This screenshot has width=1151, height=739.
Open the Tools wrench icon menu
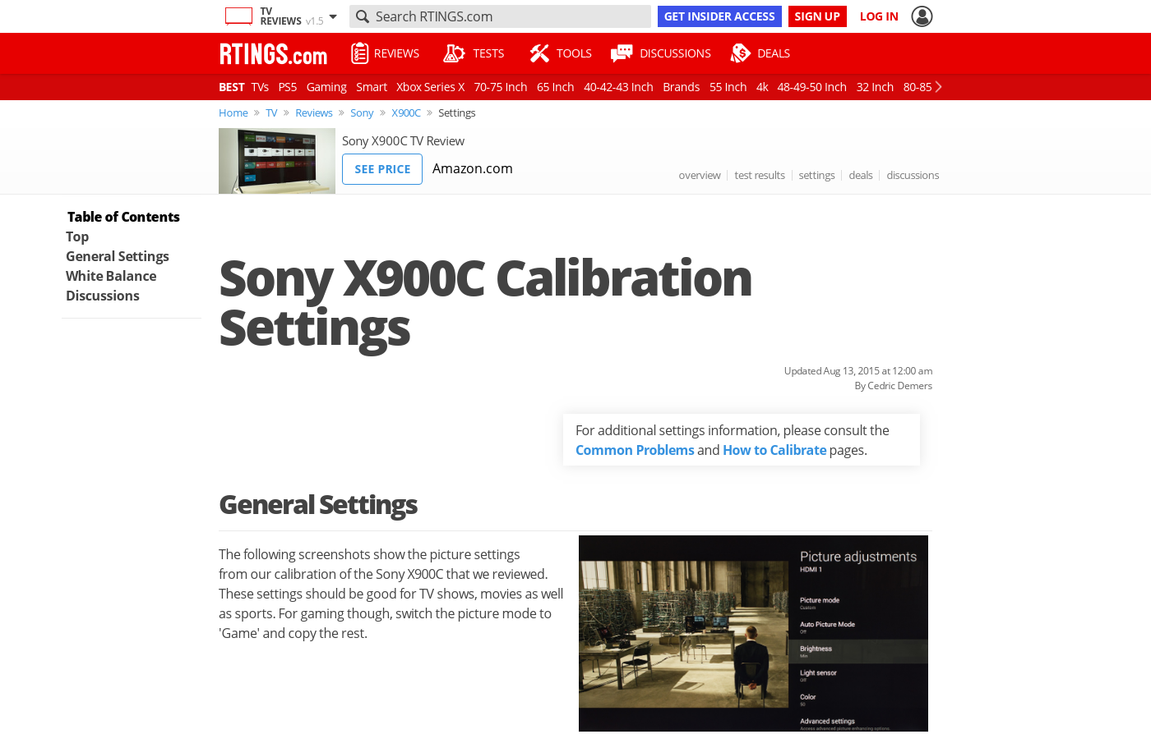(x=539, y=53)
